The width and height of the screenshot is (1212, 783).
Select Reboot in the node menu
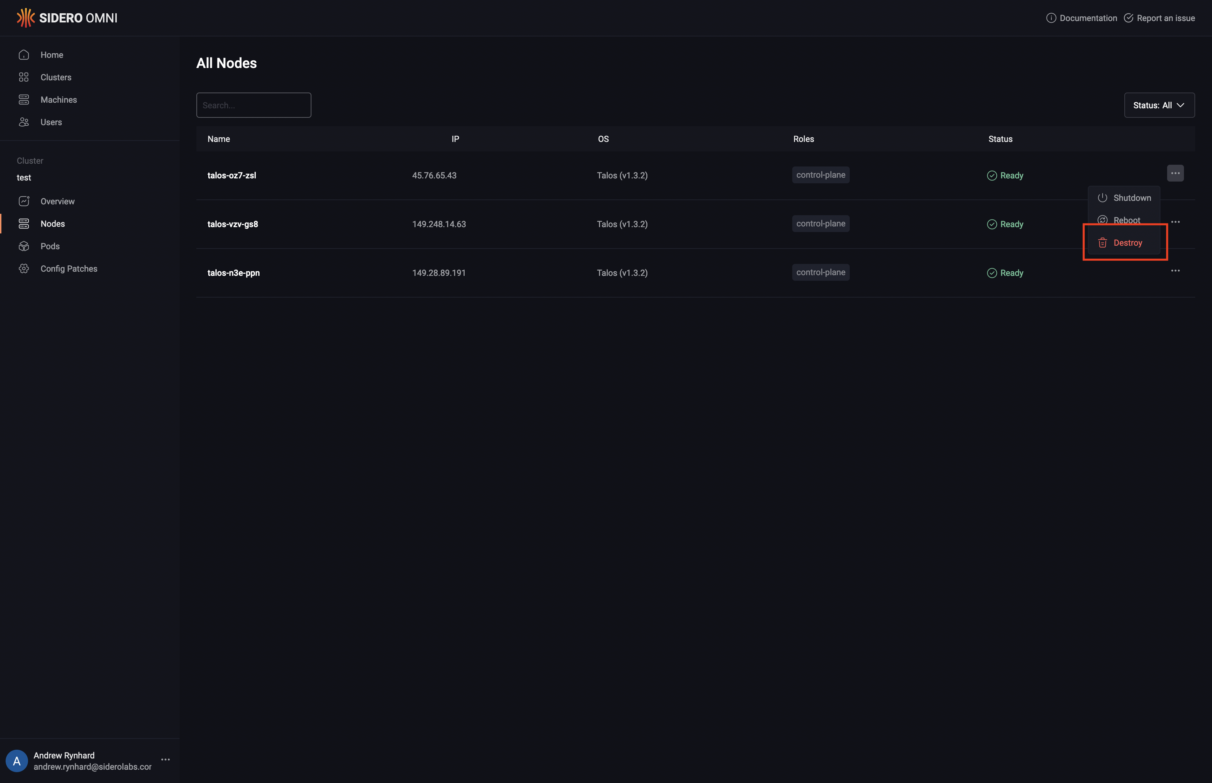click(x=1126, y=220)
